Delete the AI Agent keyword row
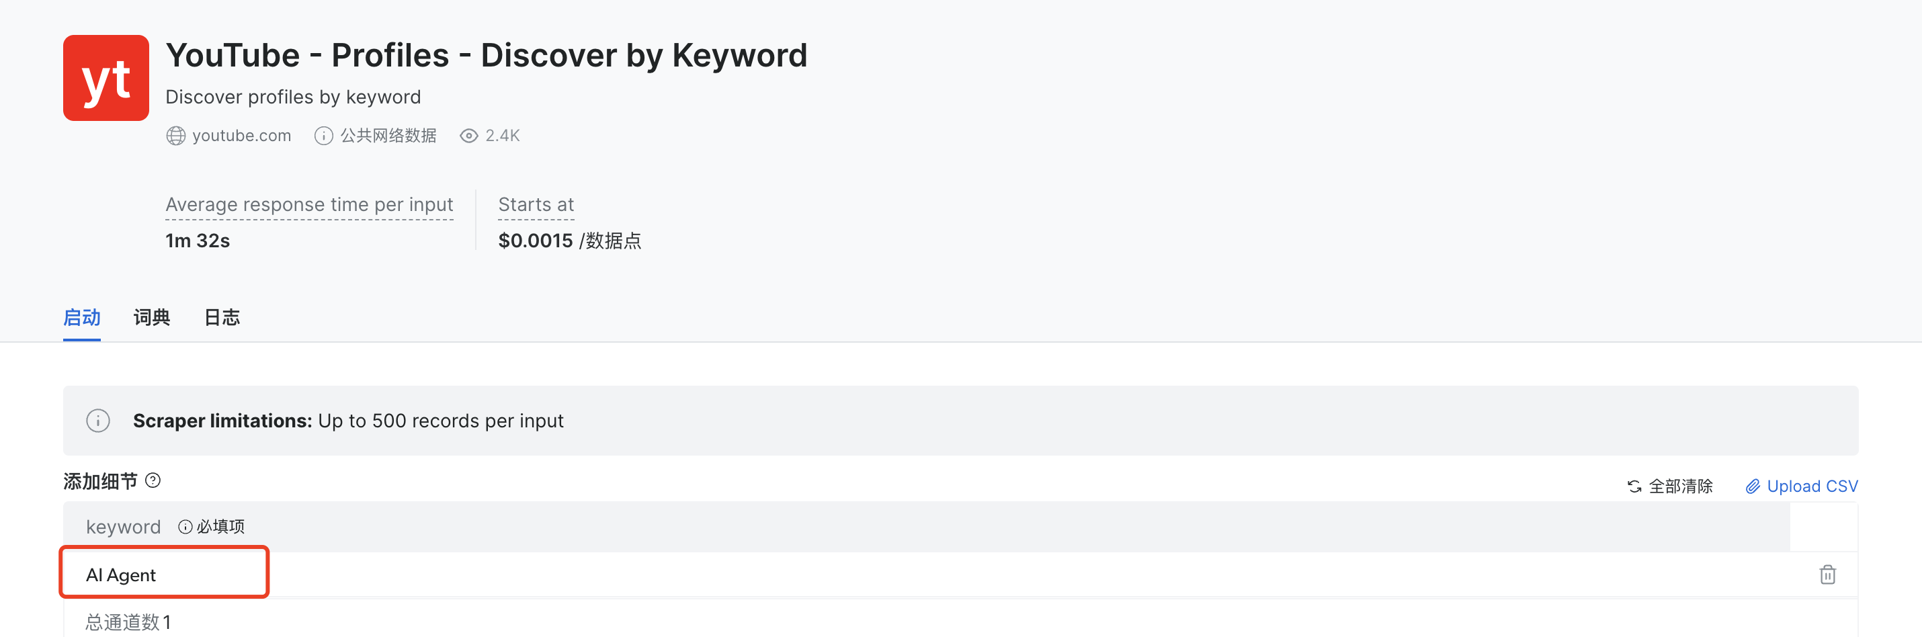Image resolution: width=1922 pixels, height=637 pixels. point(1827,575)
